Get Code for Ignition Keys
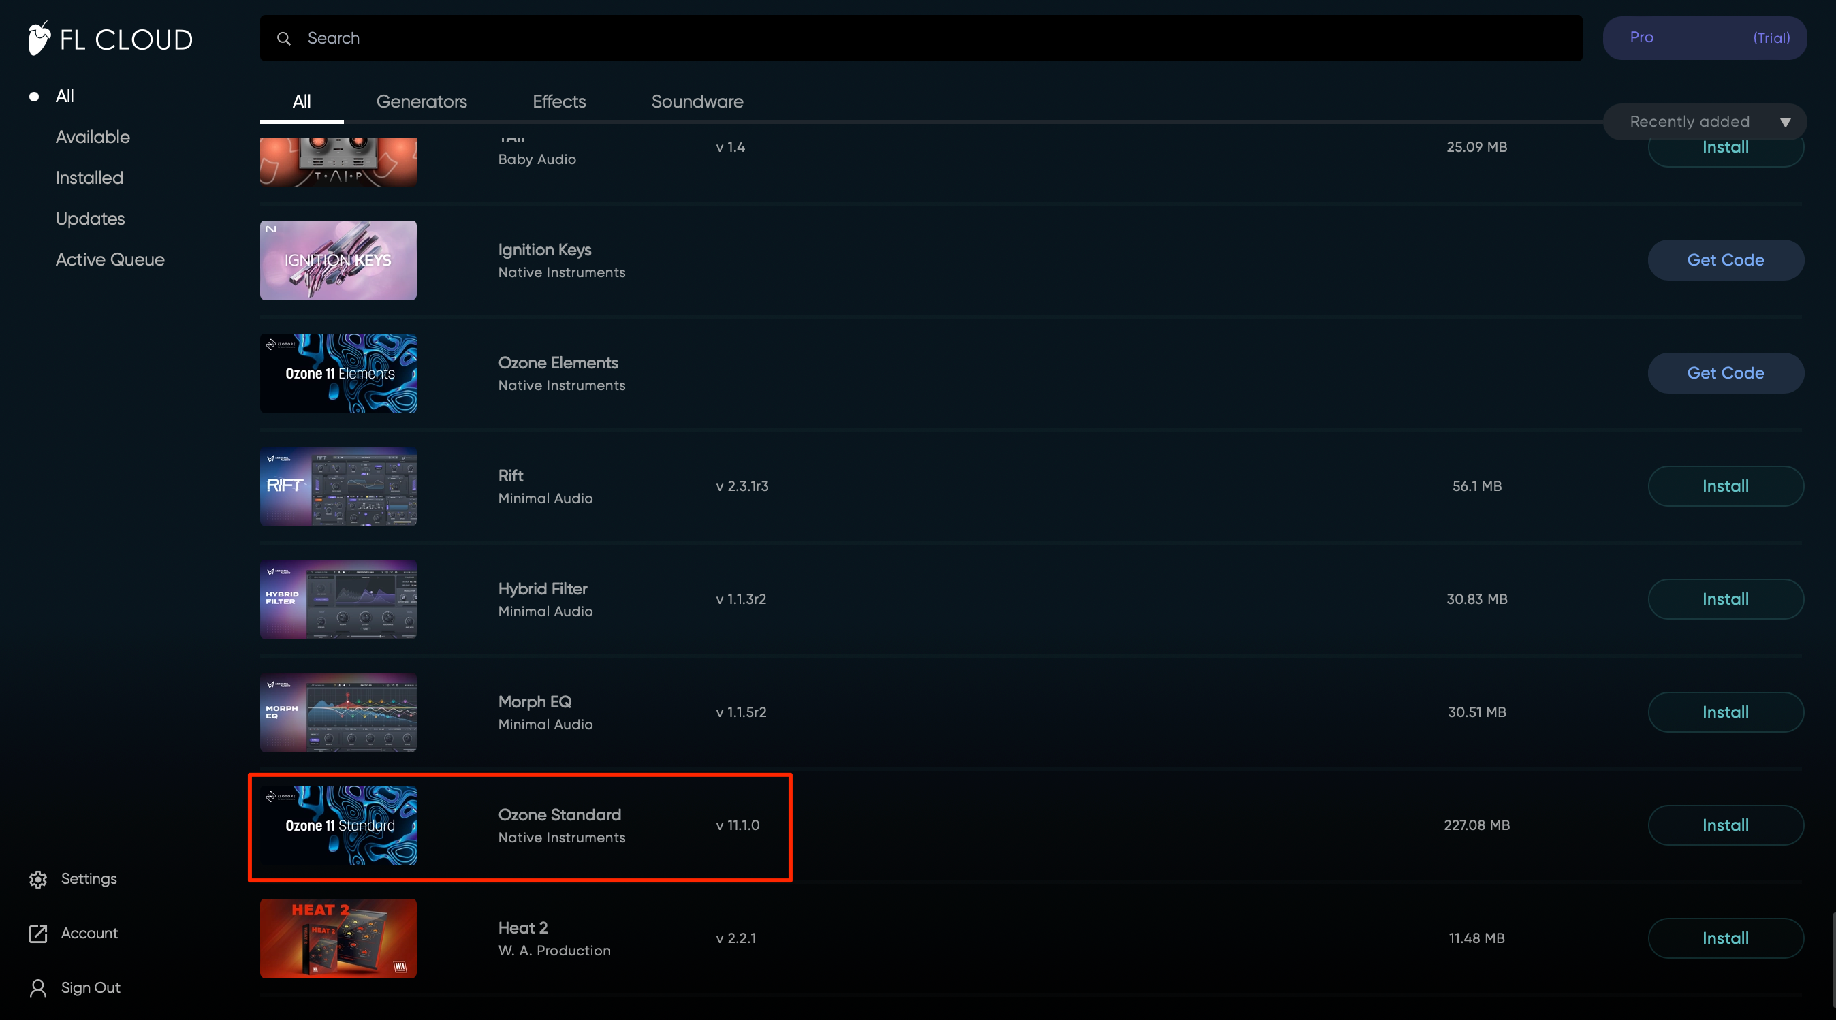 coord(1726,260)
